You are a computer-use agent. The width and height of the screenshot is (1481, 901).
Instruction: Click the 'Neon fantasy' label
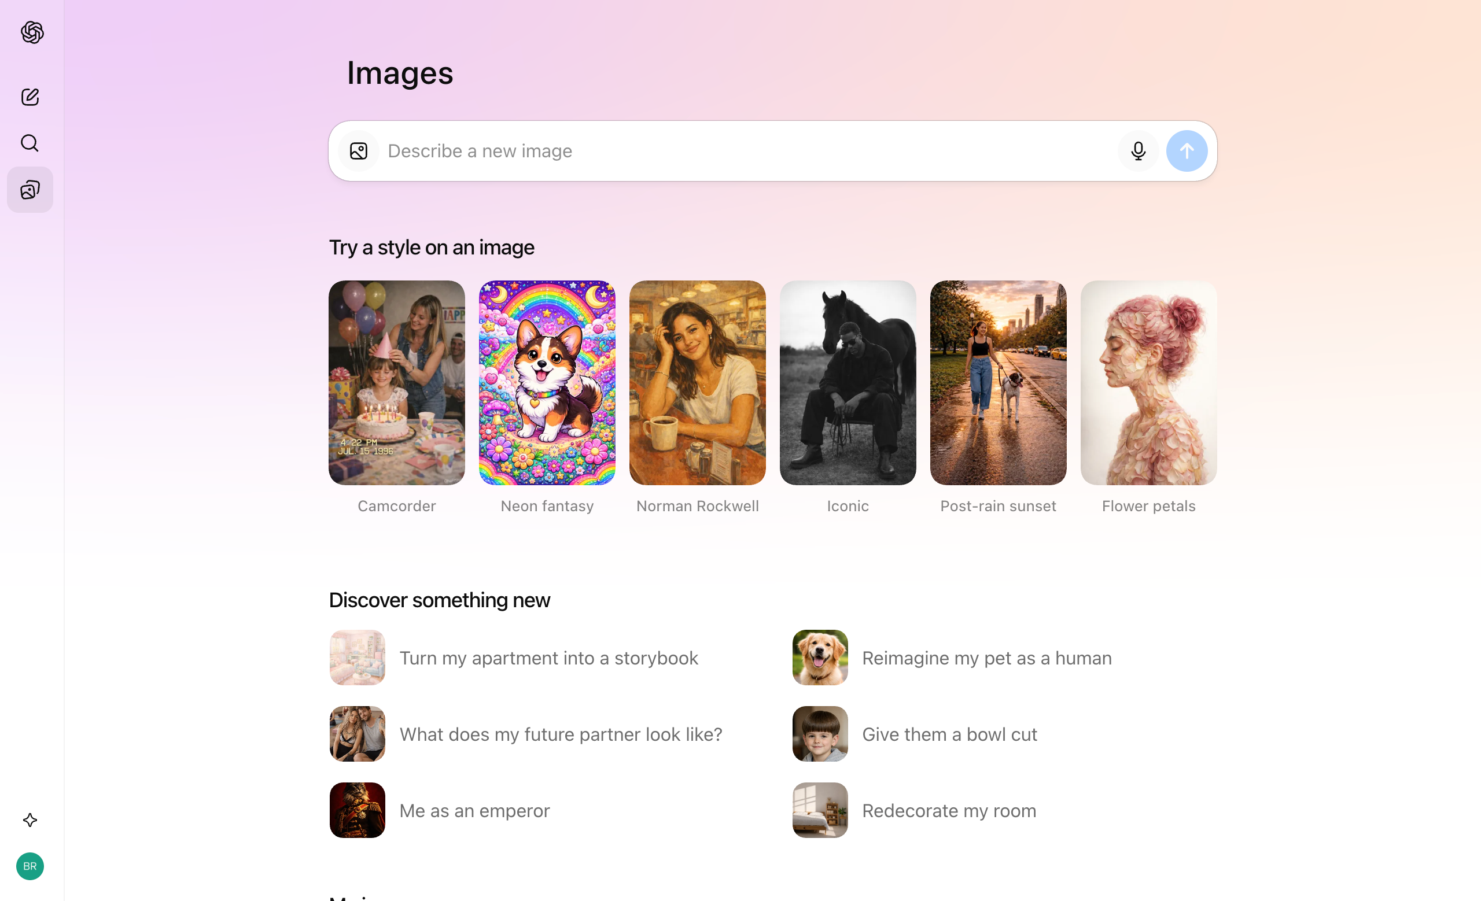(x=547, y=507)
